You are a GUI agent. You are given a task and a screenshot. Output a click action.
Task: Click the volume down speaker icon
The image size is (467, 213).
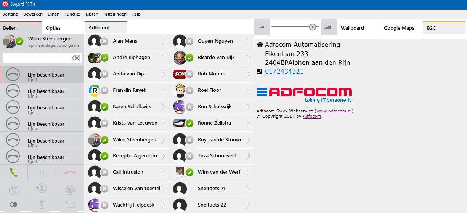pos(262,27)
